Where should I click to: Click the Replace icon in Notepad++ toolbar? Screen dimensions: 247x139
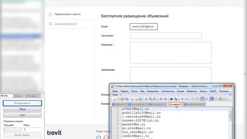pos(176,99)
